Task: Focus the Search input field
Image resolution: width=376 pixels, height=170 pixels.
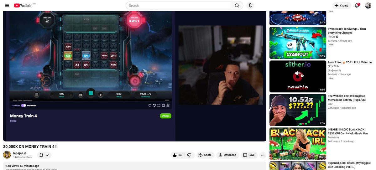Action: pos(178,5)
